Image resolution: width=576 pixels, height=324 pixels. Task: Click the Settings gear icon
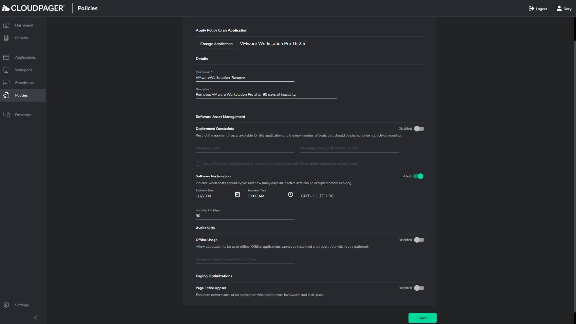click(6, 305)
